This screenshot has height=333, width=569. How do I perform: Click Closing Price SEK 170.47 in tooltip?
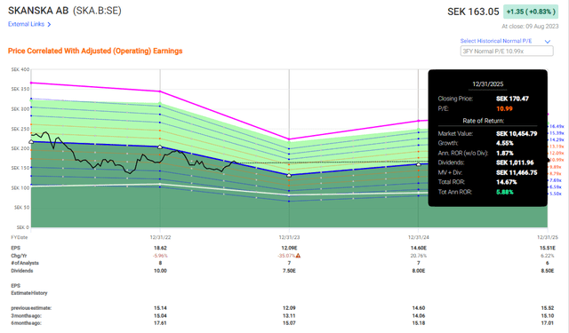512,99
